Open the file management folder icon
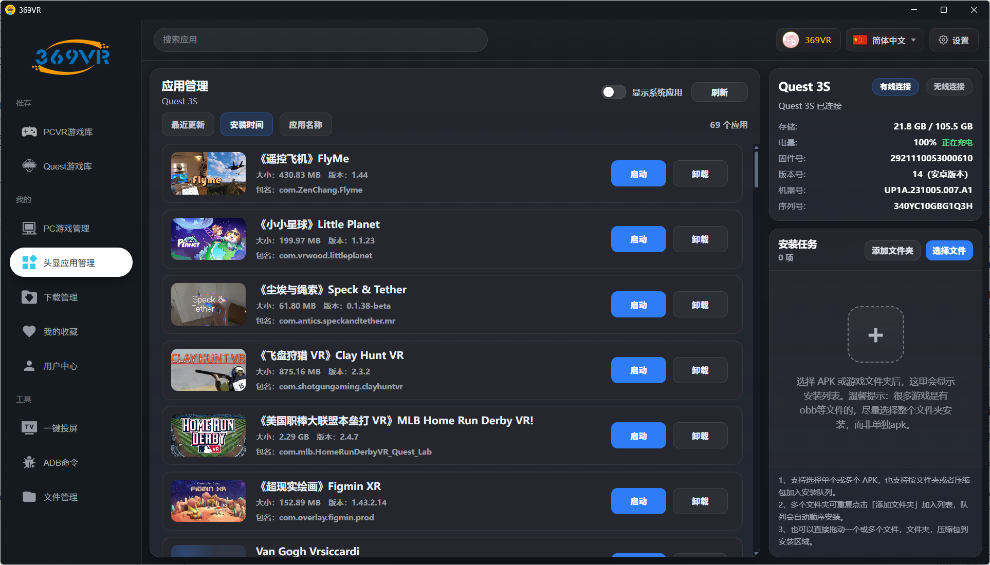 (29, 497)
